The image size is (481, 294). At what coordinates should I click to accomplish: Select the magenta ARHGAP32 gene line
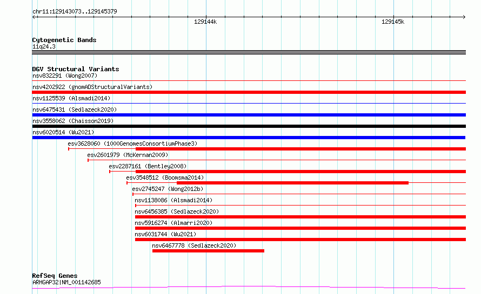[249, 288]
